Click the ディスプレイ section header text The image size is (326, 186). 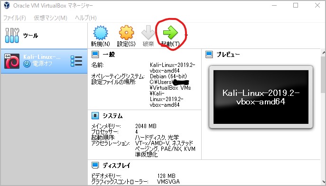(117, 166)
